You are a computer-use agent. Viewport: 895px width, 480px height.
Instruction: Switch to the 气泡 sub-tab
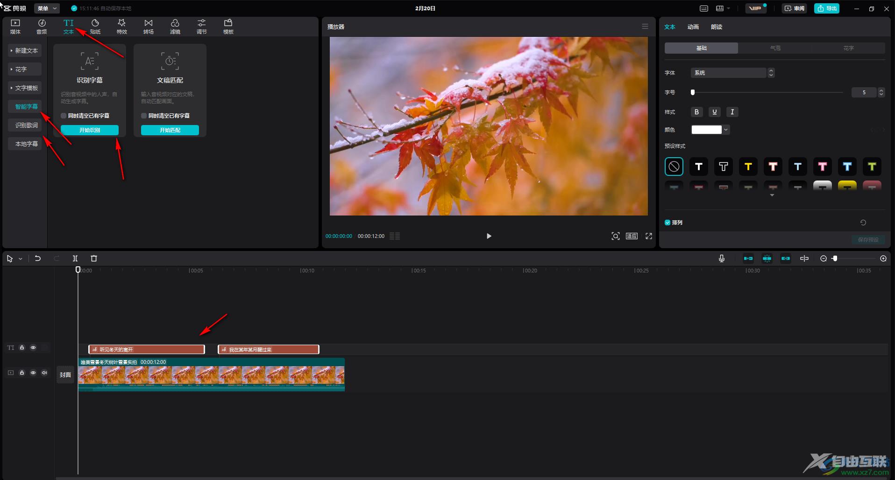[775, 48]
